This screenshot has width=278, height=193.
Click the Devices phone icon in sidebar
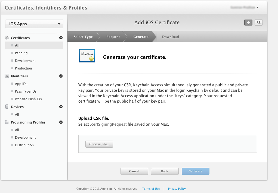tap(7, 107)
